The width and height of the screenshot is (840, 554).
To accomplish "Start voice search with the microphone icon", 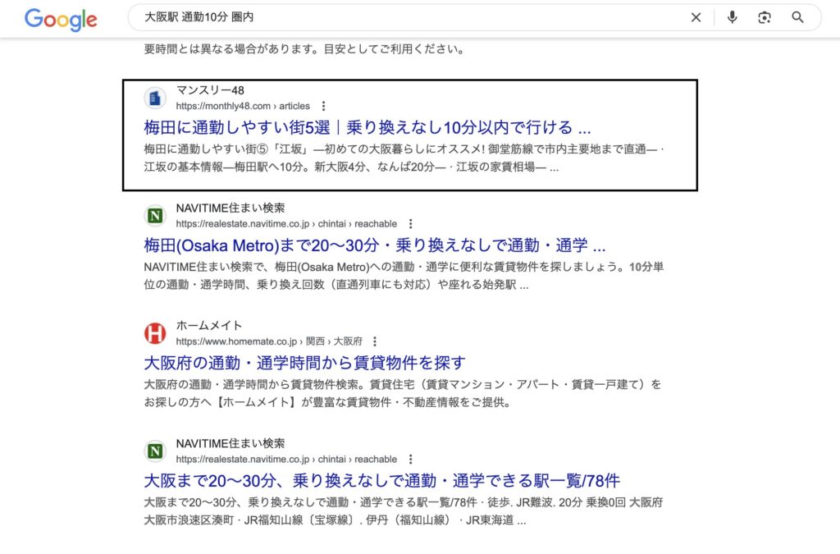I will tap(732, 17).
